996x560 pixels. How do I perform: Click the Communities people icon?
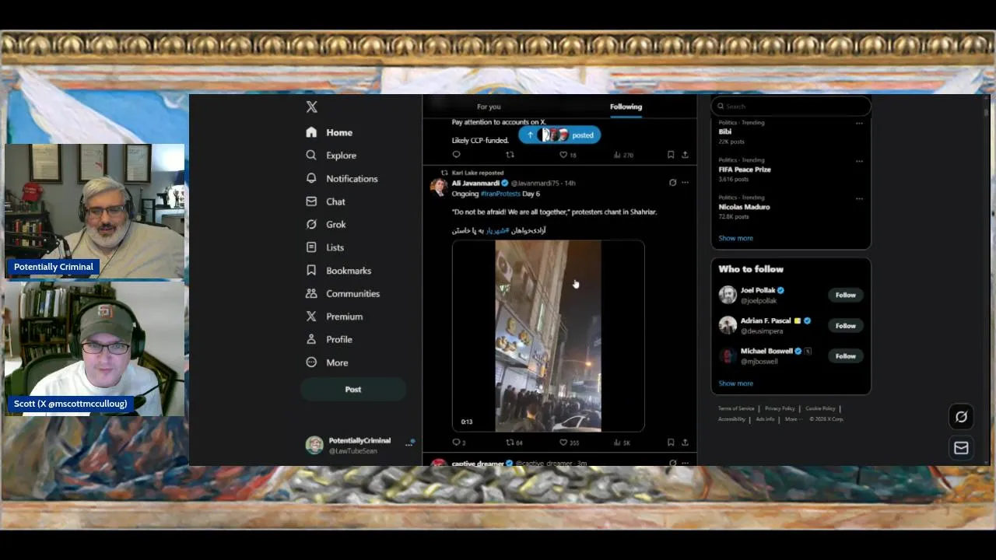(x=311, y=293)
